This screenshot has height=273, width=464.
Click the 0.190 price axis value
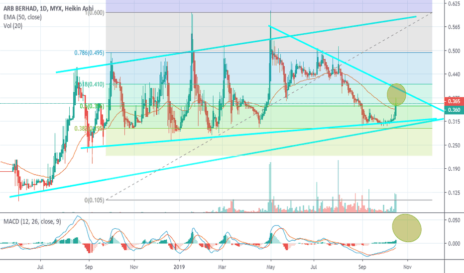[x=454, y=169]
